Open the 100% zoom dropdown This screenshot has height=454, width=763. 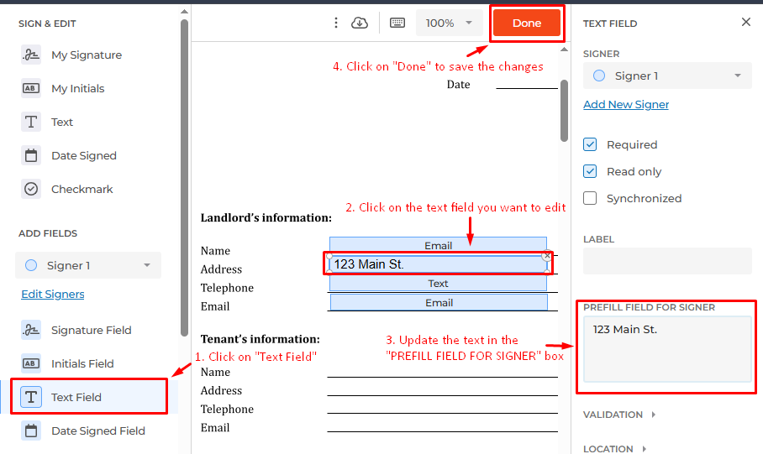pos(450,23)
